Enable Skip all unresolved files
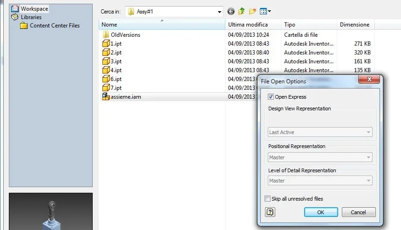This screenshot has width=401, height=230. click(x=267, y=198)
